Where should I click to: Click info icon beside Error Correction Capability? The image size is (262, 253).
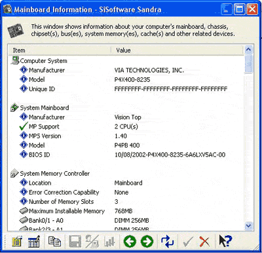click(x=24, y=192)
